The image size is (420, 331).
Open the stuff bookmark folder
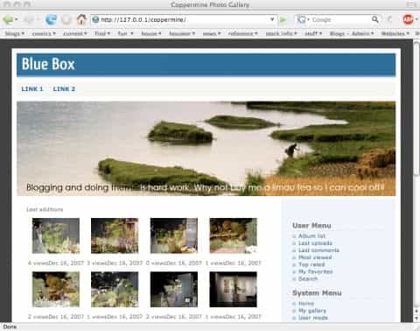[x=313, y=33]
